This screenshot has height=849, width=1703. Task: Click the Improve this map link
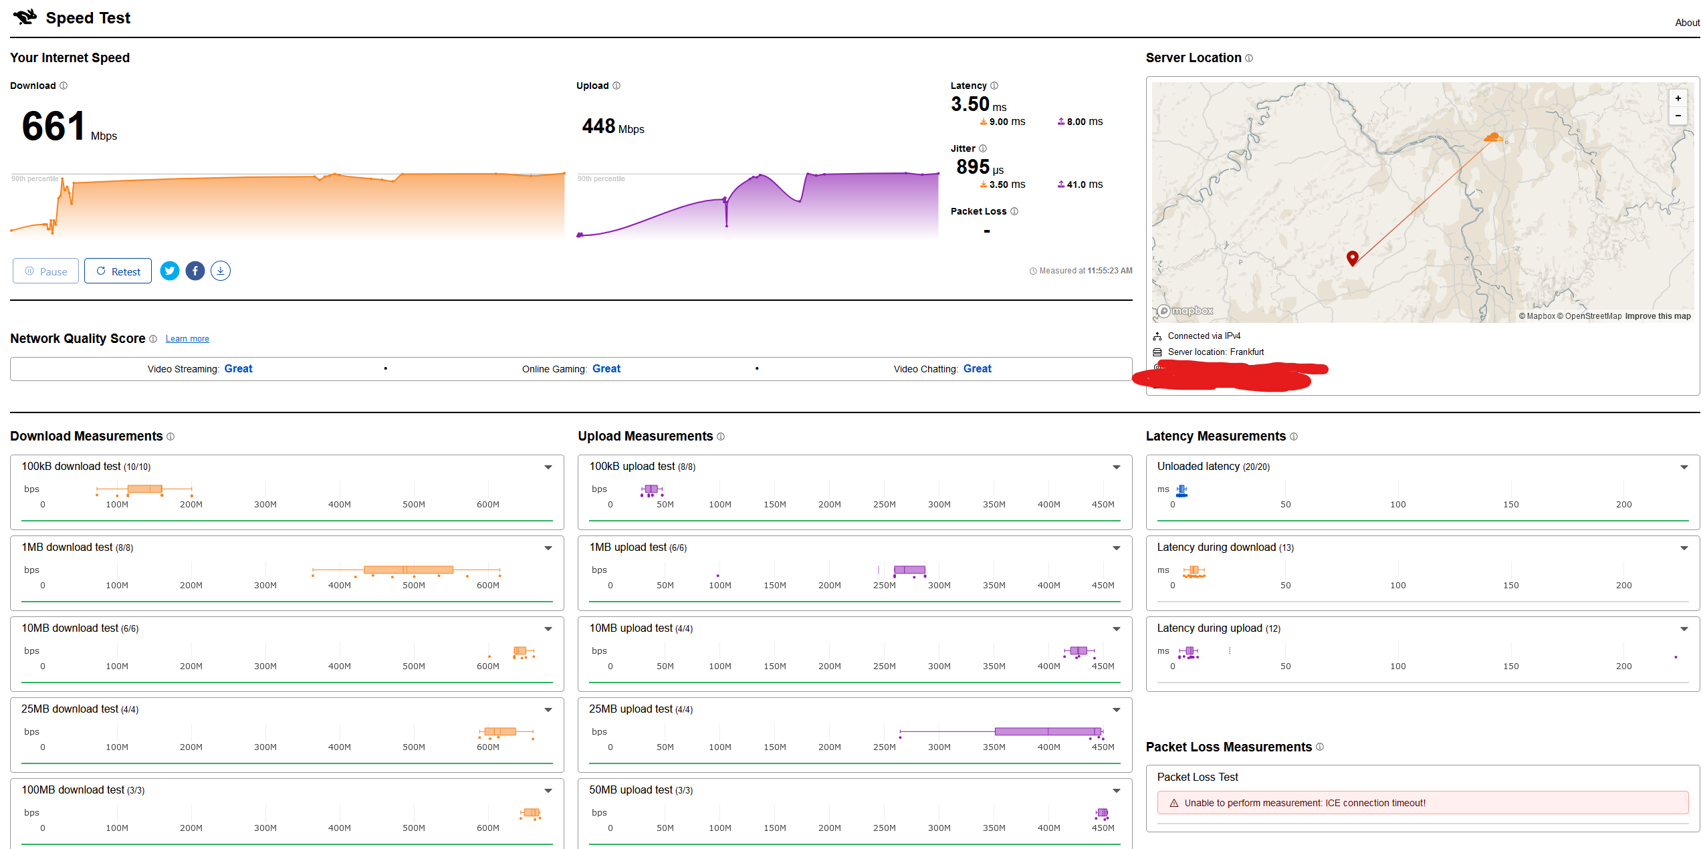tap(1658, 316)
